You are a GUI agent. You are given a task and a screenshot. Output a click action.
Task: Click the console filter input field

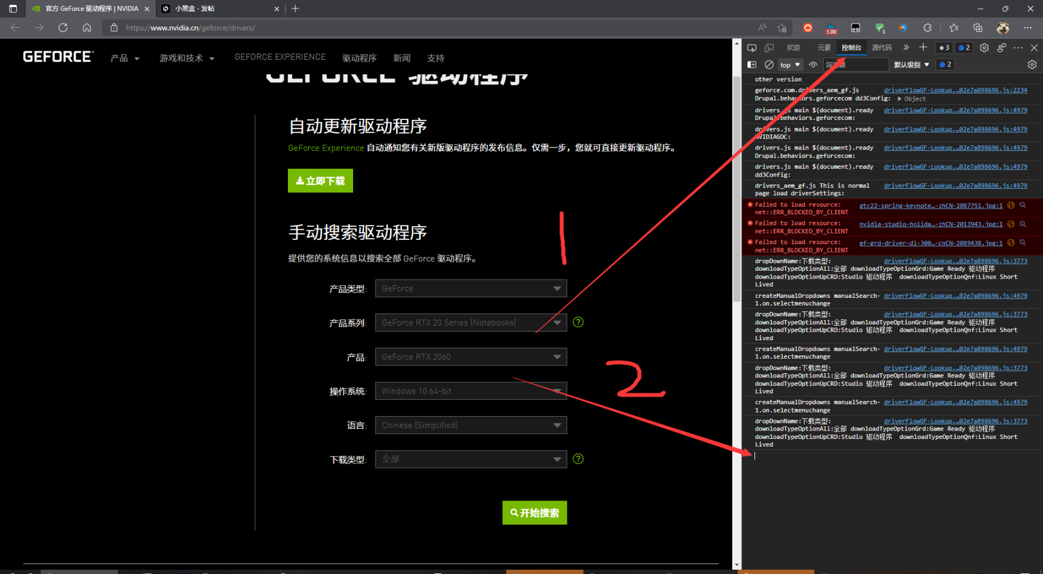point(856,65)
